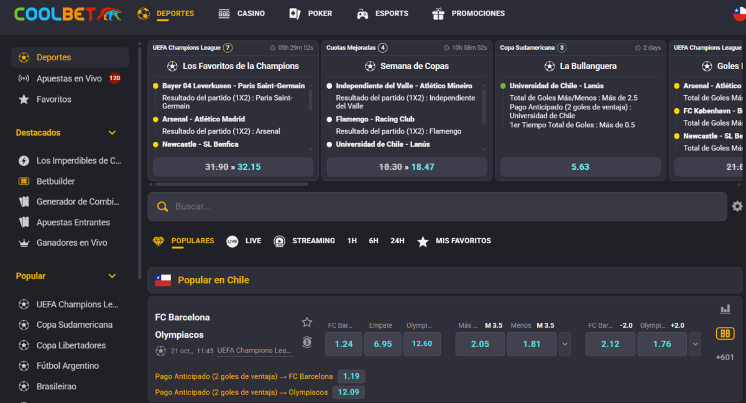Screen dimensions: 746x403
Task: Bet Empate at 6.95
Action: 383,344
